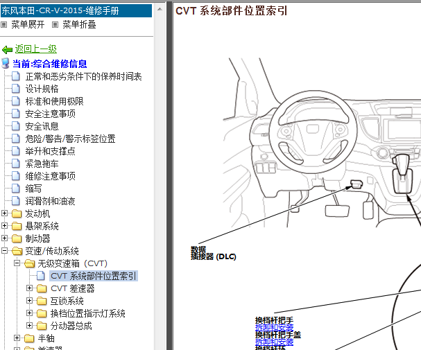Expand the 制动器 folder node
This screenshot has height=350, width=421.
tap(4, 238)
